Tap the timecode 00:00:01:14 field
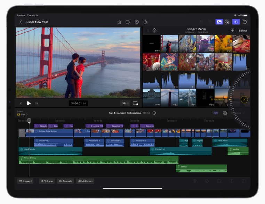The width and height of the screenshot is (265, 204). click(x=78, y=103)
